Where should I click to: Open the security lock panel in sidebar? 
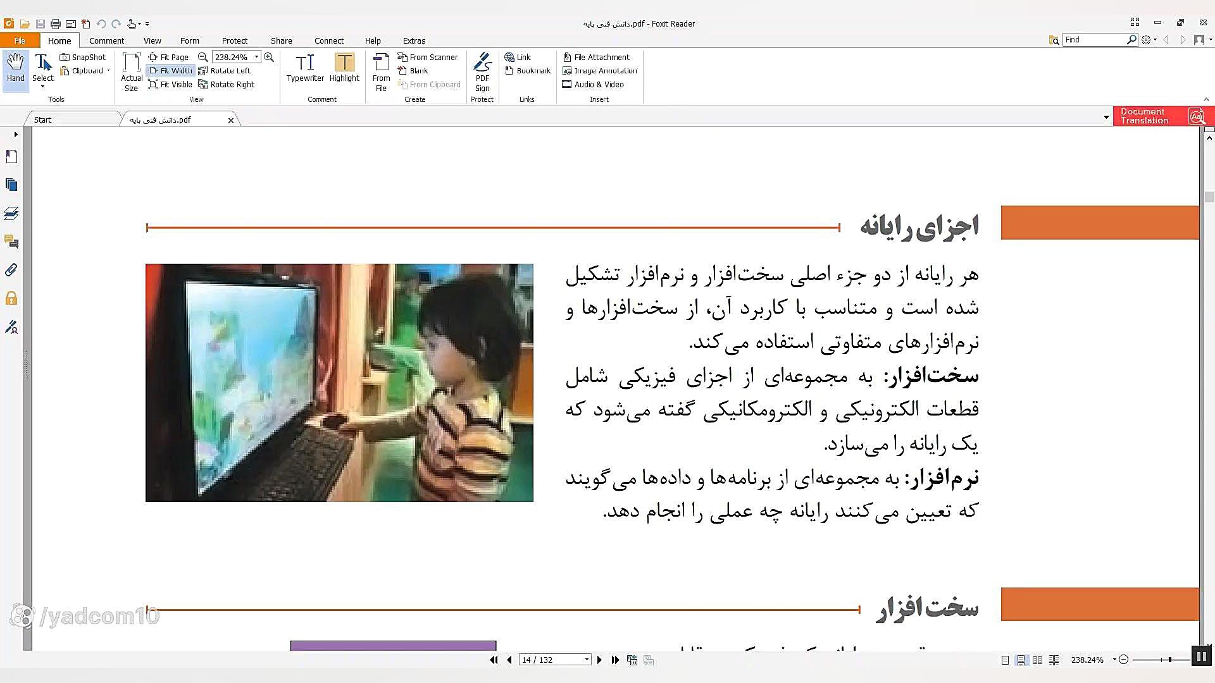[11, 298]
